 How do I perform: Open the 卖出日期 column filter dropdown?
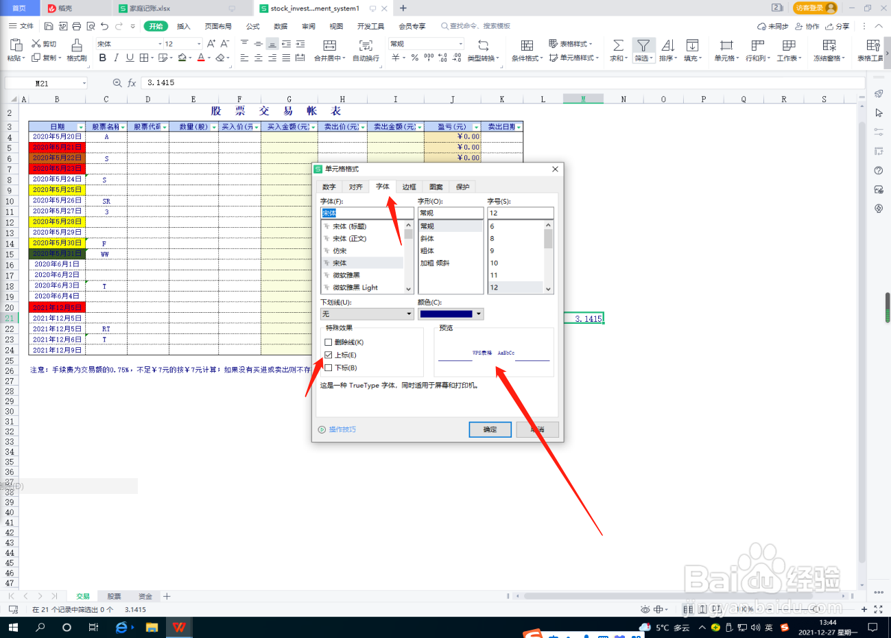click(519, 127)
